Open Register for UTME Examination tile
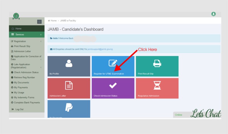Viewport: 228px width, 134px height. pos(113,66)
